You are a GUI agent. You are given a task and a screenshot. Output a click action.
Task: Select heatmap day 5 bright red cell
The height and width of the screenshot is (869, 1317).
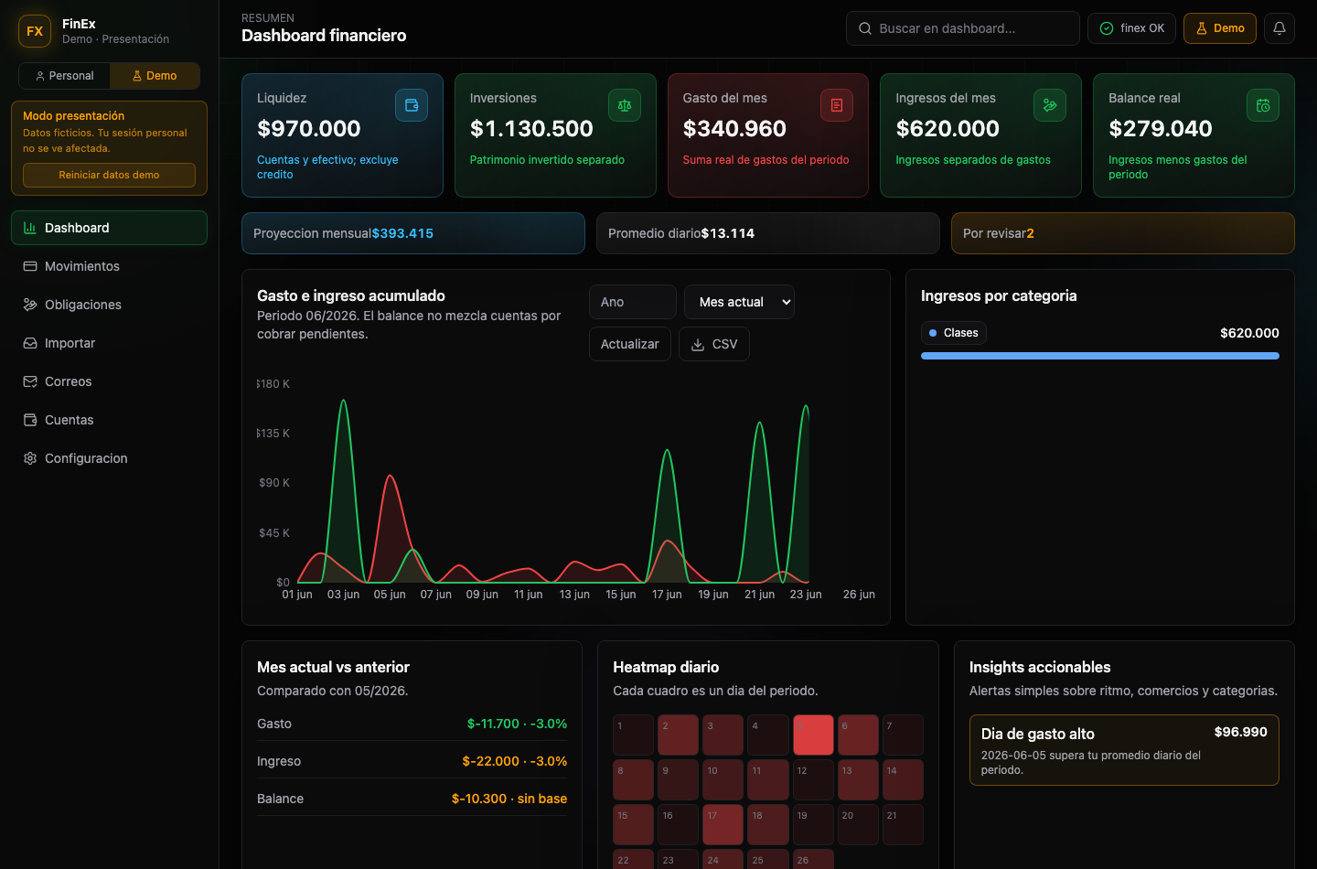tap(813, 735)
